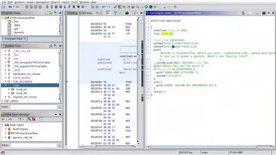
Task: Select local_38 under main in Symbol Tree
Action: click(x=22, y=93)
